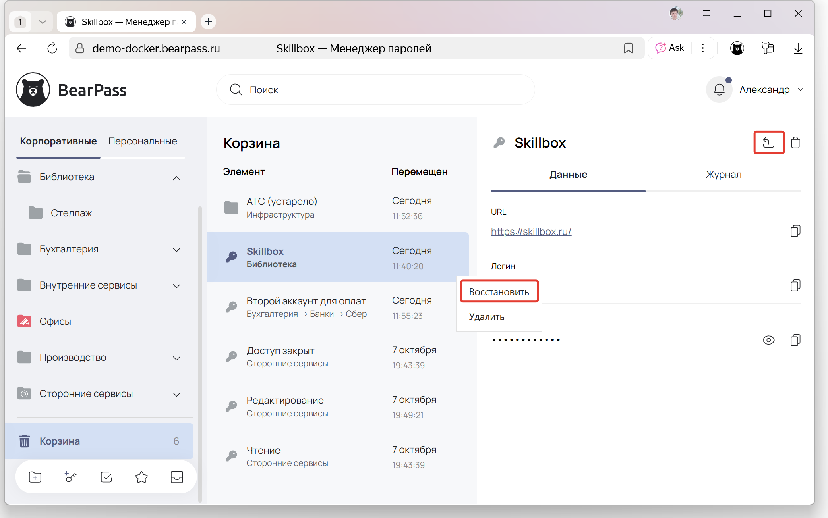Click the add password key icon

coord(70,477)
